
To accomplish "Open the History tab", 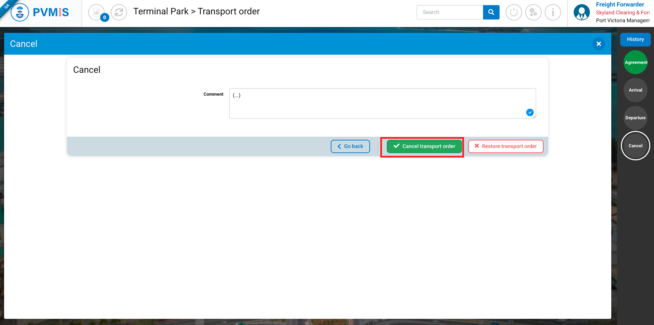I will 635,39.
